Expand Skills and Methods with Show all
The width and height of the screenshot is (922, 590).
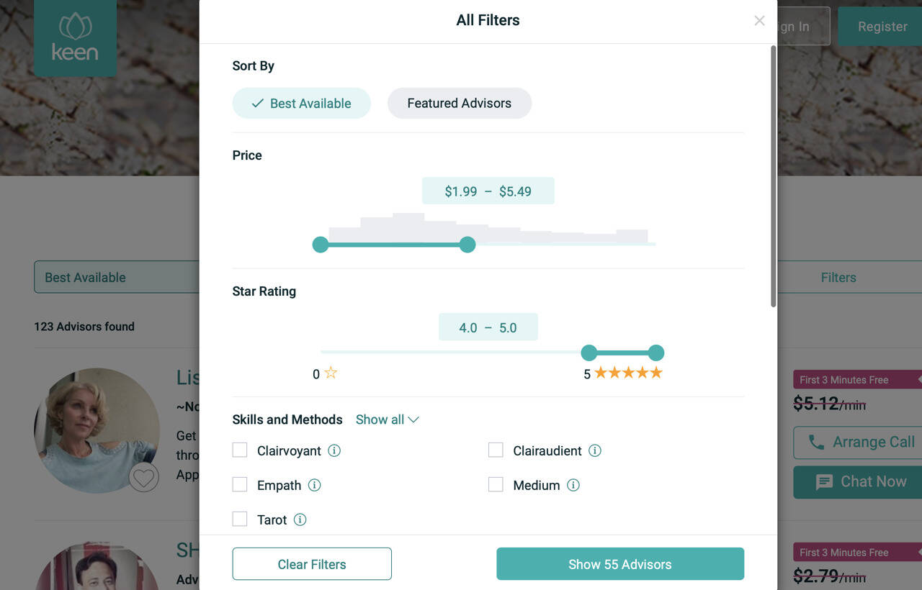[x=387, y=419]
